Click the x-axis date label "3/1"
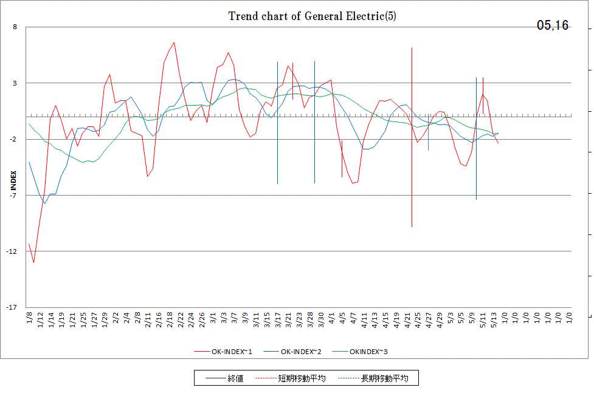 point(213,318)
